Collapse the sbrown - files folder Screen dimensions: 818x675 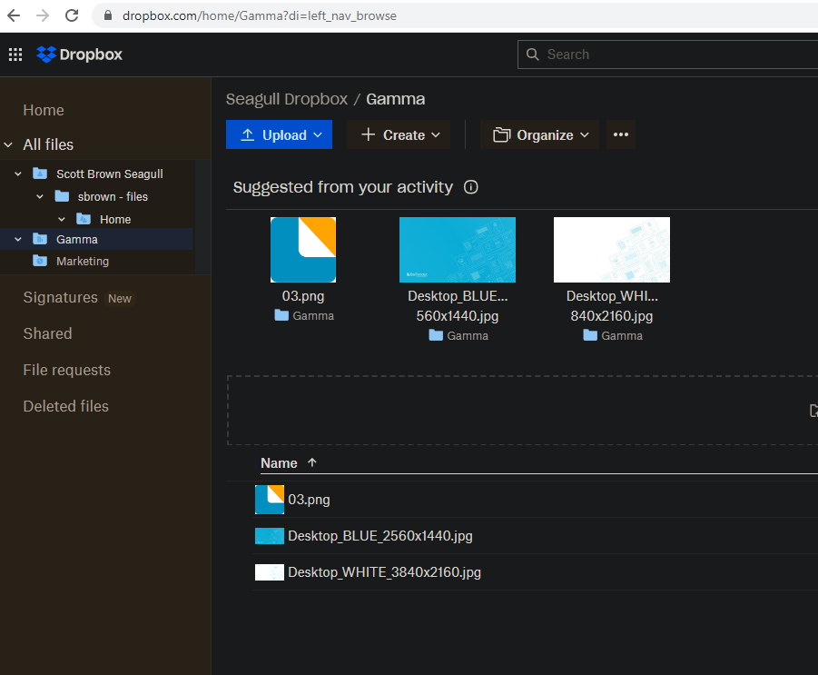[x=40, y=196]
